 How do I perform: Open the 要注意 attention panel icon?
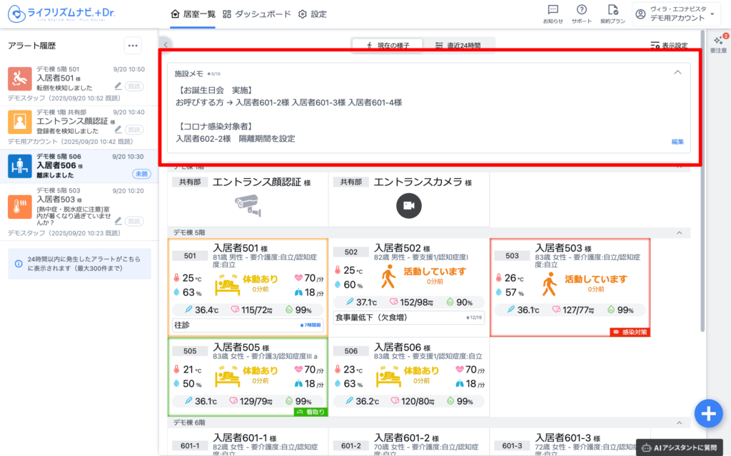(718, 43)
